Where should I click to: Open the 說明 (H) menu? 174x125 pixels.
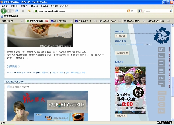tap(64, 6)
